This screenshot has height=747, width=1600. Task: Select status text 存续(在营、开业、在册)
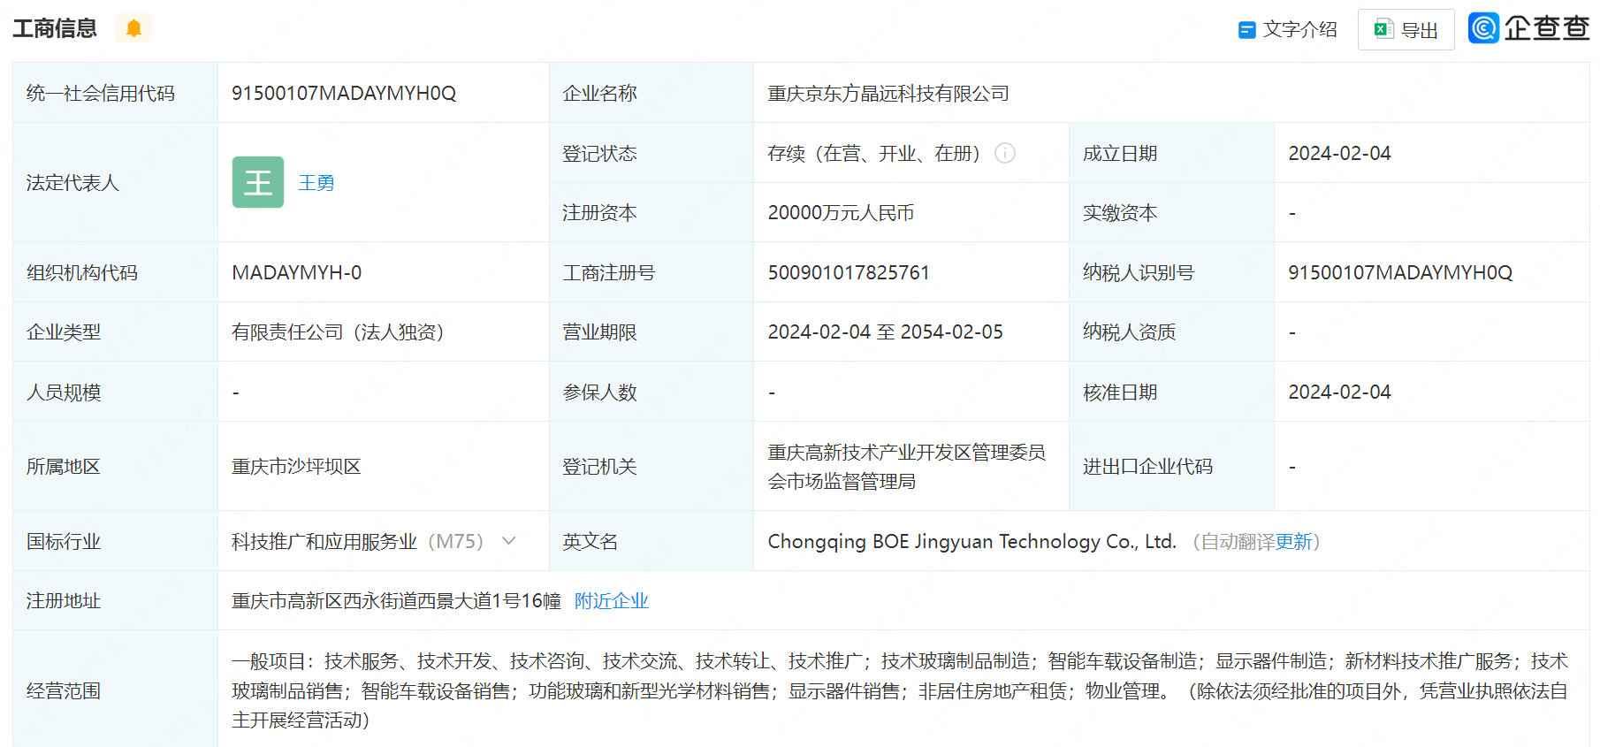(874, 154)
